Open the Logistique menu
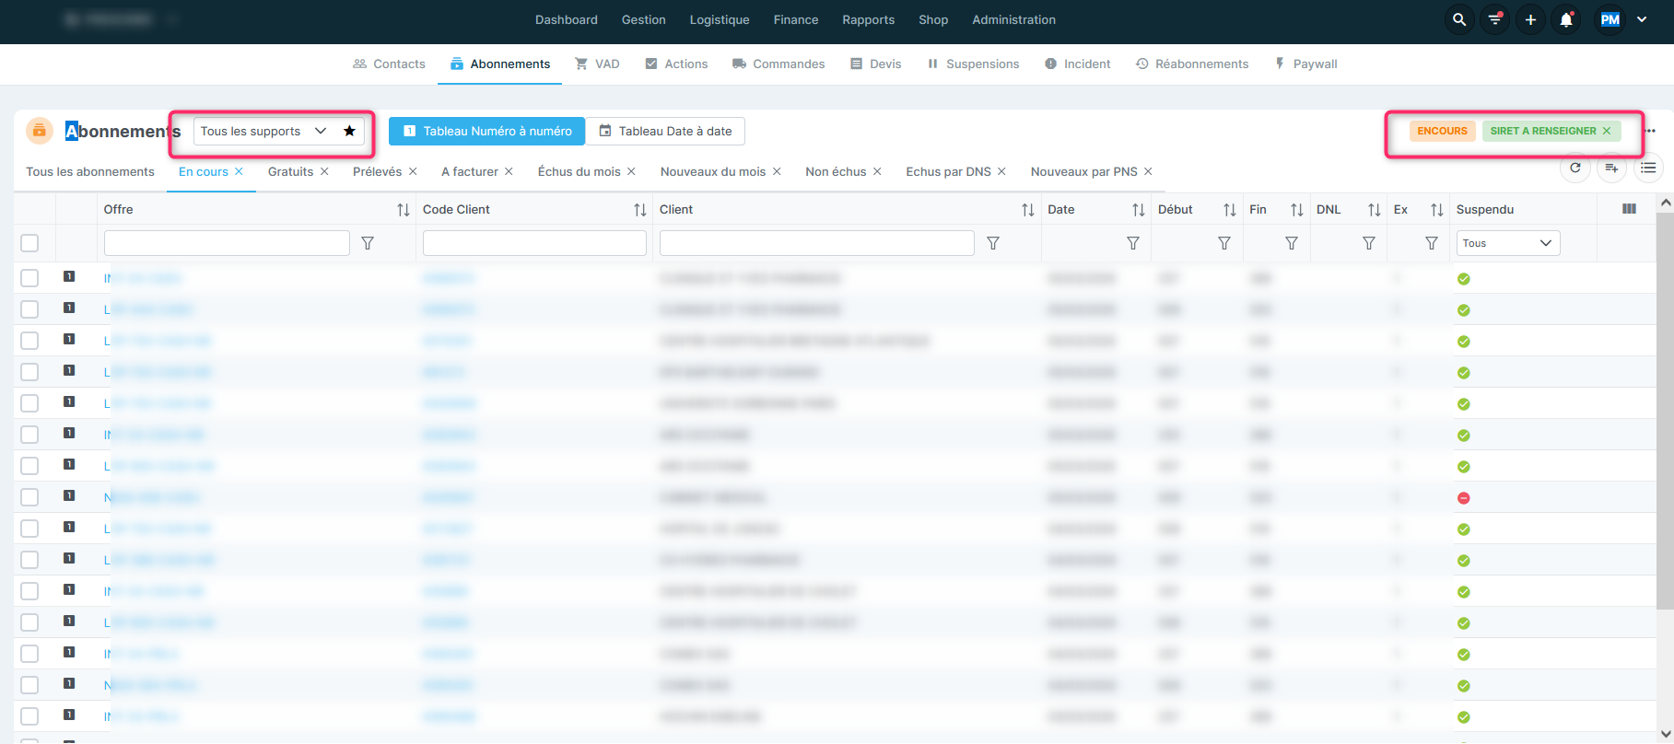Viewport: 1674px width, 744px height. (x=720, y=19)
